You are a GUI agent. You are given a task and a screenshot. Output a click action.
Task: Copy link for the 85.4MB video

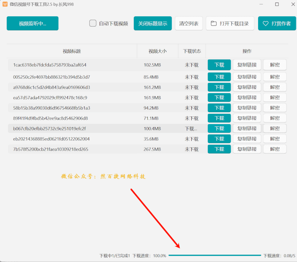(247, 77)
